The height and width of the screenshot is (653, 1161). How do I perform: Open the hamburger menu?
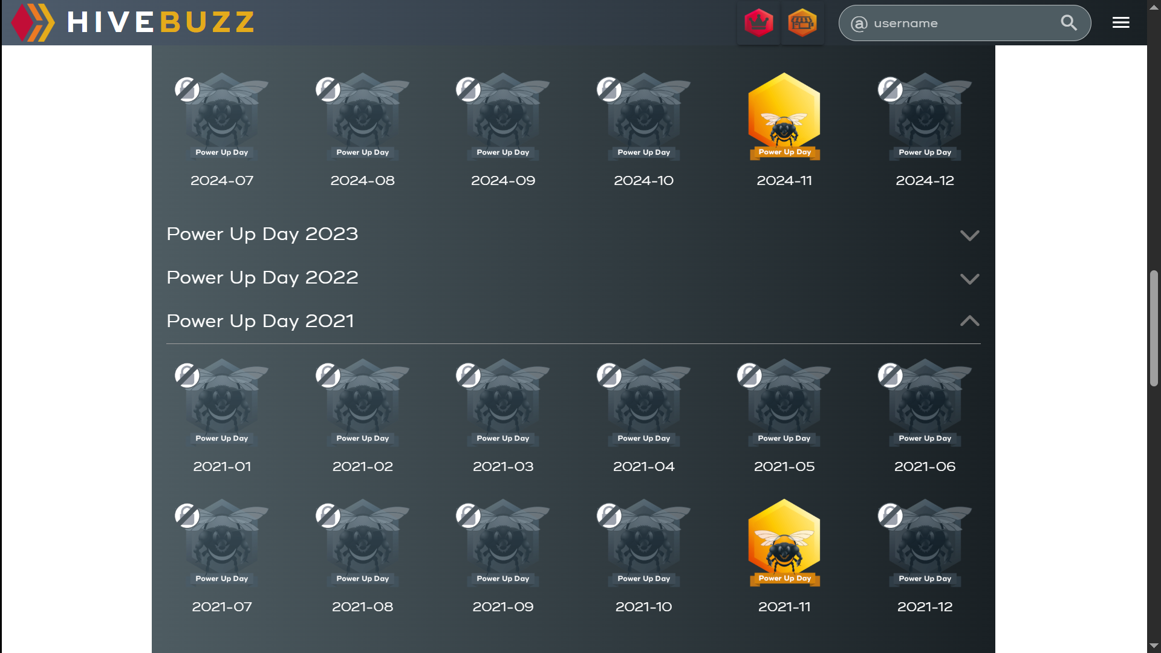tap(1120, 23)
